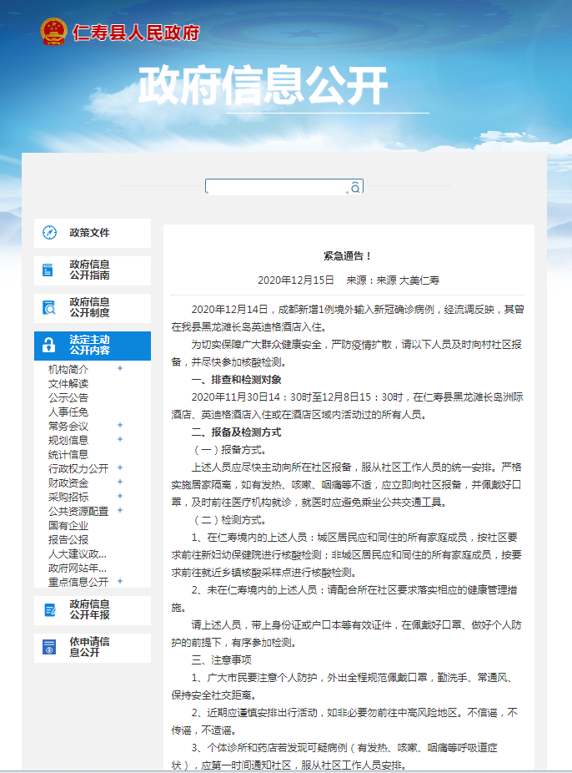Open the 机构简介 link
The image size is (572, 773).
[x=68, y=369]
